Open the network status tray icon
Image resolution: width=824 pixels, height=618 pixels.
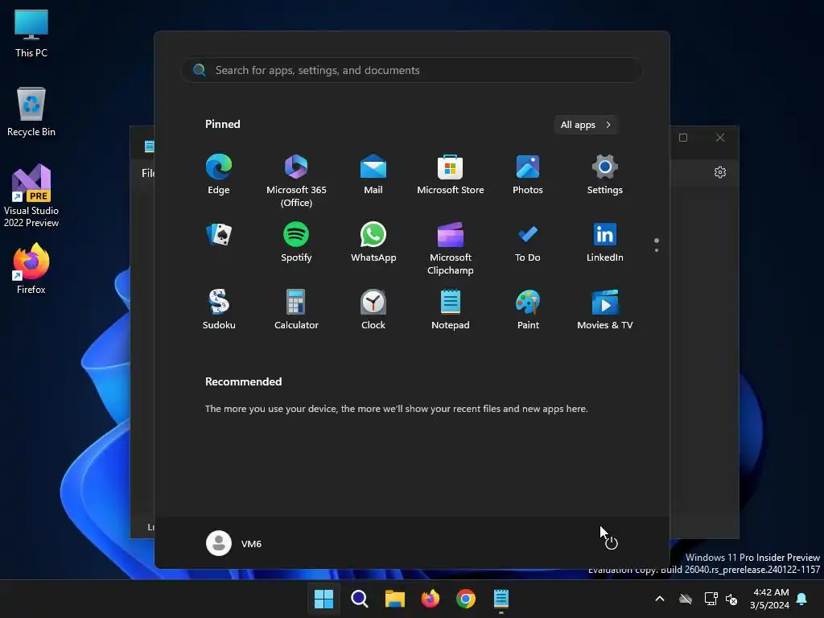coord(711,599)
